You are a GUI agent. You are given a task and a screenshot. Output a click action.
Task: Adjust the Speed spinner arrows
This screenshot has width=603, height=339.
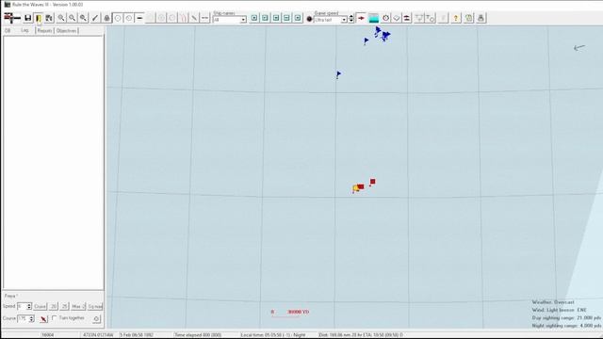29,306
